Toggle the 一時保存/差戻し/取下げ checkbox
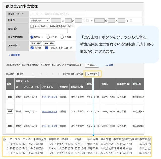 pos(47,48)
